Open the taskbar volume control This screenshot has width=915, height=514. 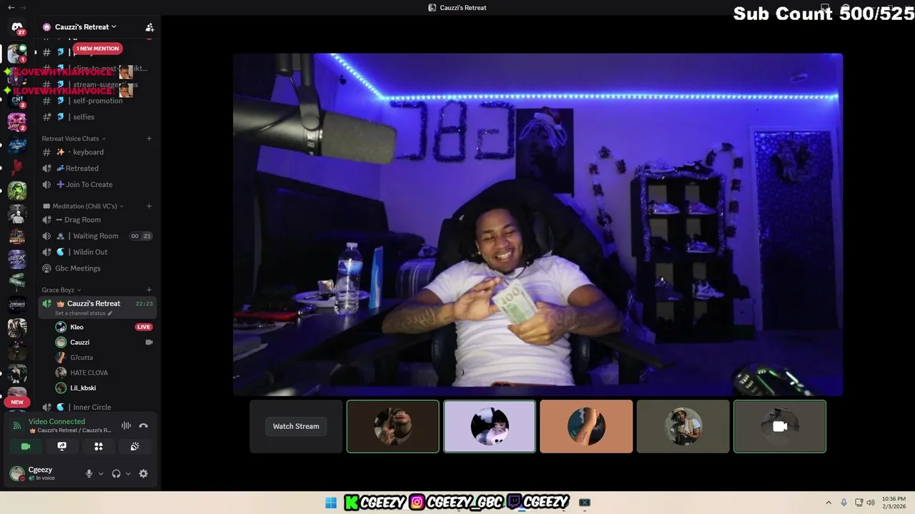tap(871, 503)
